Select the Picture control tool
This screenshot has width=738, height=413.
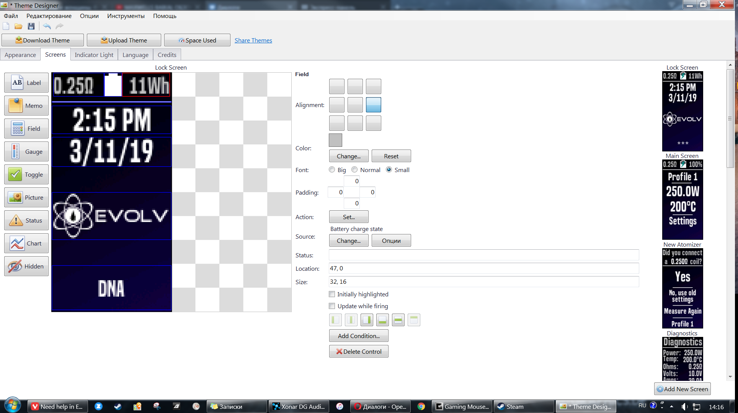click(26, 197)
